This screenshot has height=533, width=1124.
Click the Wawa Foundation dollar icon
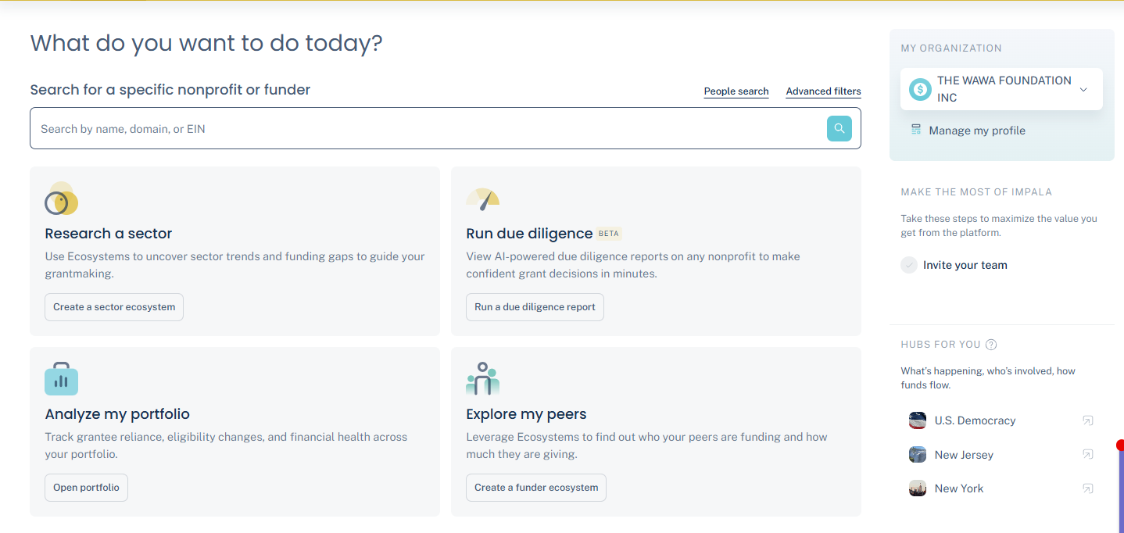point(920,89)
